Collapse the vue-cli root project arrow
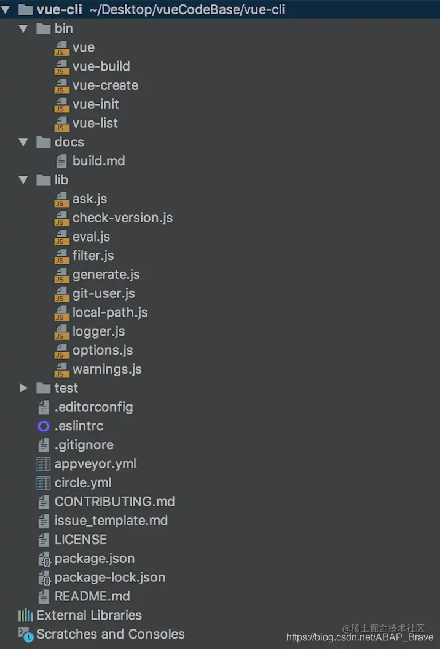The height and width of the screenshot is (649, 440). [6, 9]
